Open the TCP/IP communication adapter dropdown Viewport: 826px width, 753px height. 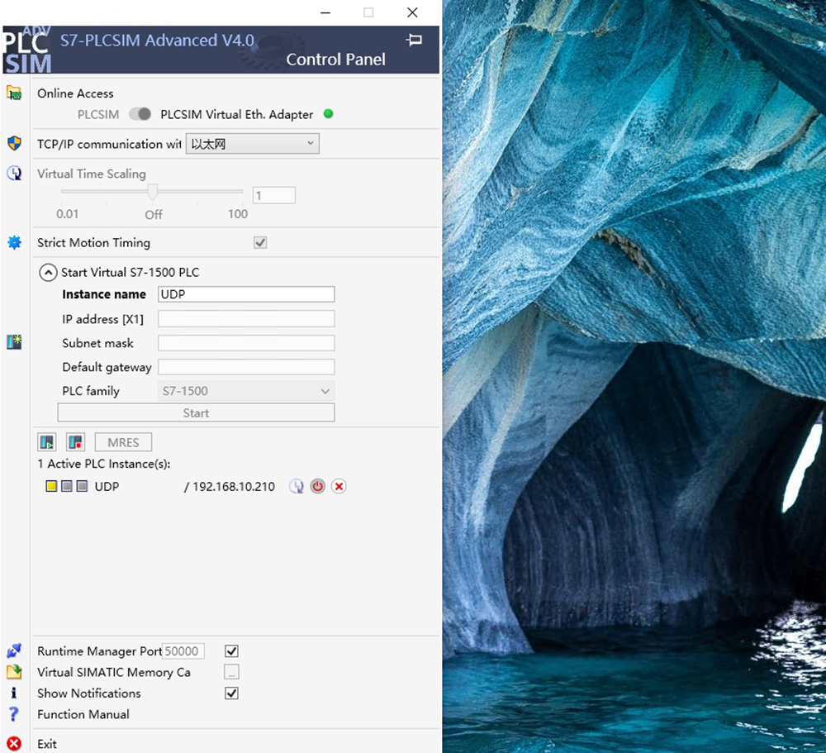click(252, 144)
